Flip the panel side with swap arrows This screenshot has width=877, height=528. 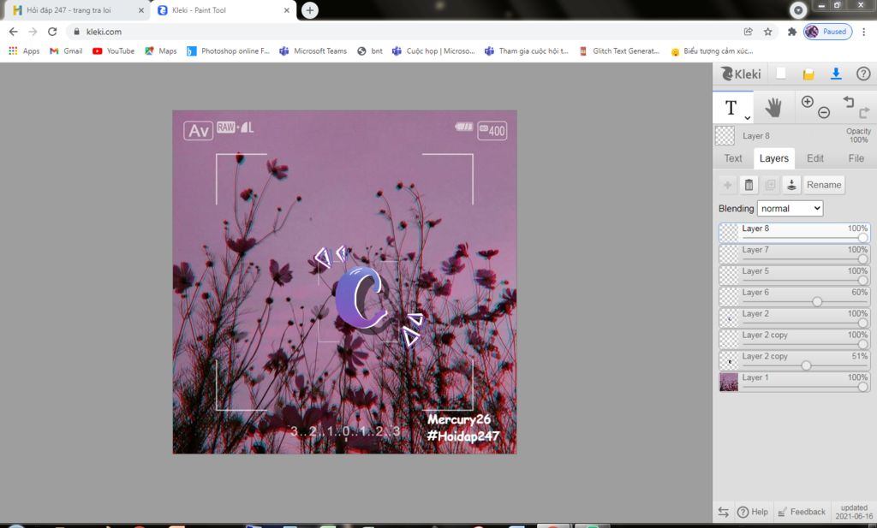(x=723, y=512)
